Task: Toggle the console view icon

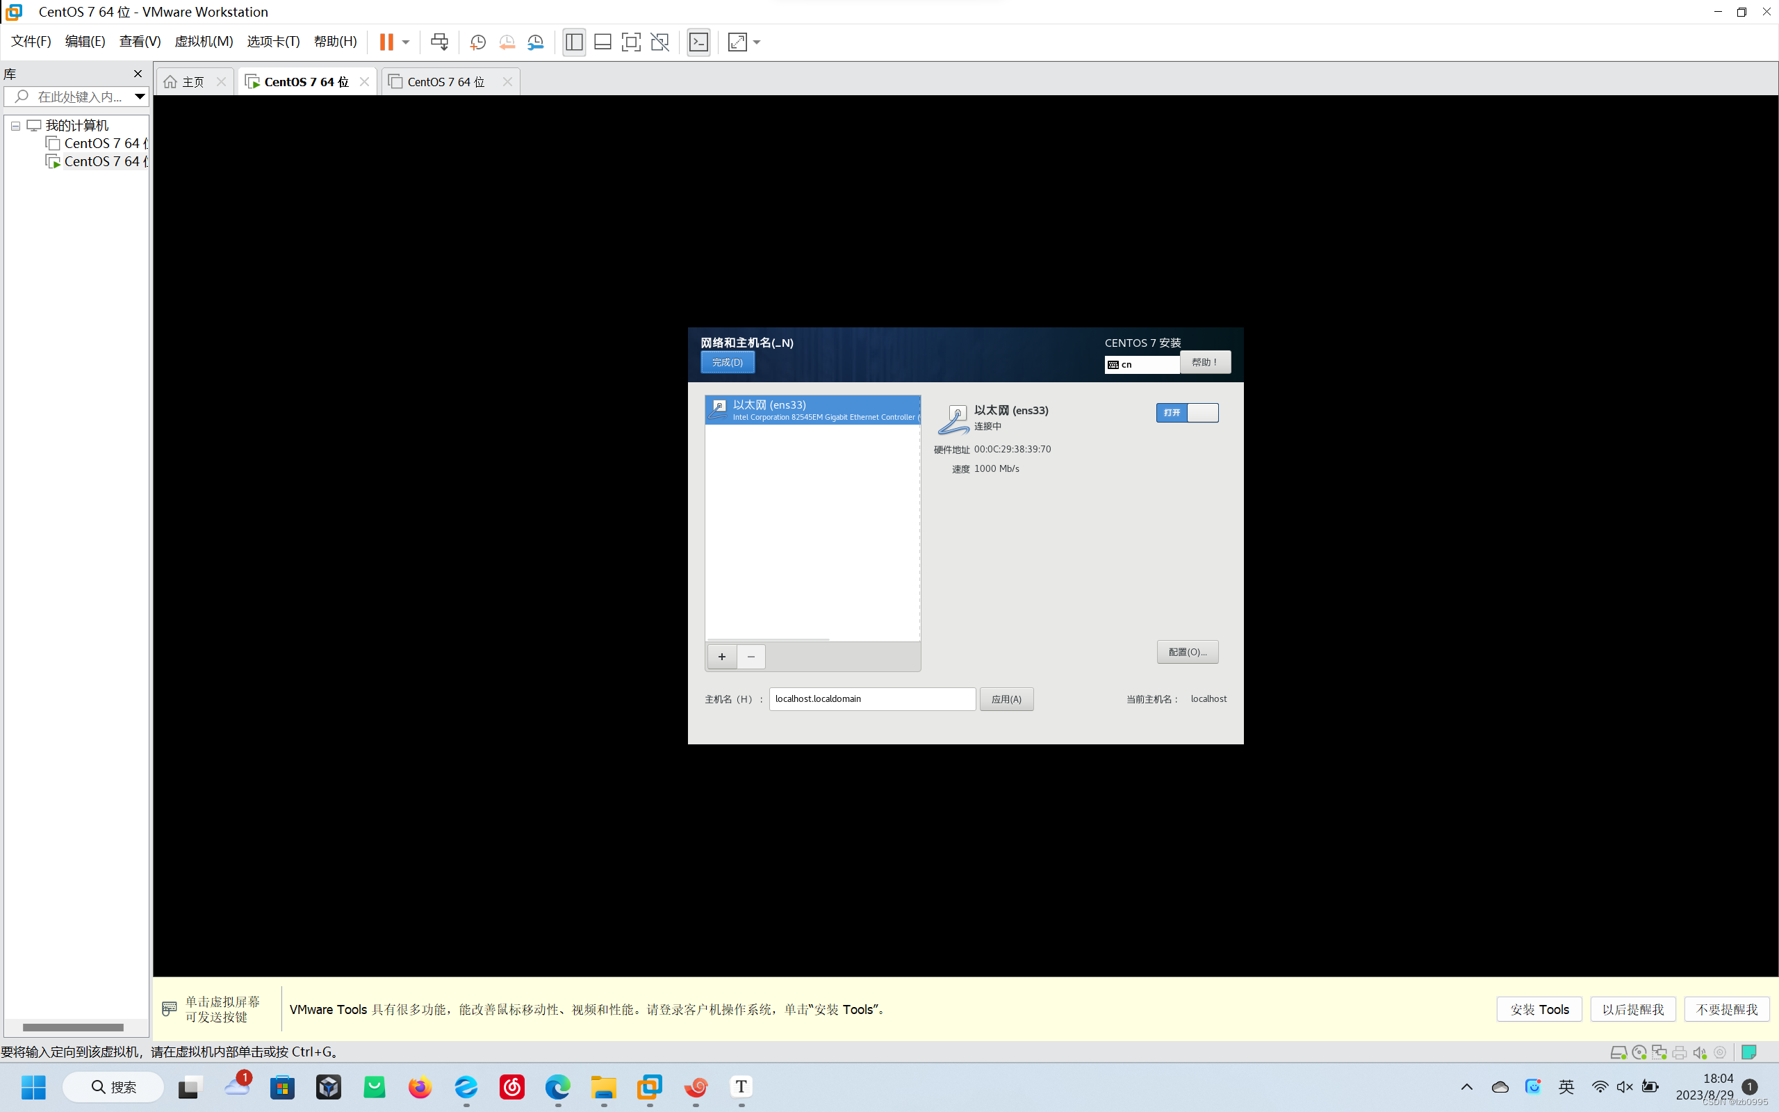Action: [698, 42]
